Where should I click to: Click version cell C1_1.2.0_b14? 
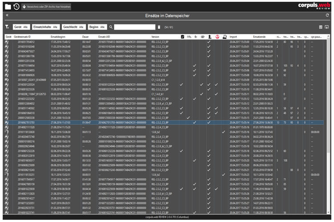click(158, 80)
